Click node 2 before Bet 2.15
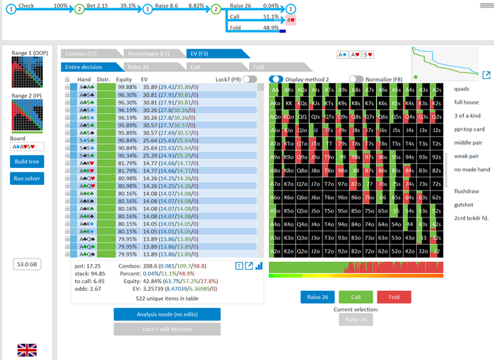The image size is (494, 360). point(79,9)
